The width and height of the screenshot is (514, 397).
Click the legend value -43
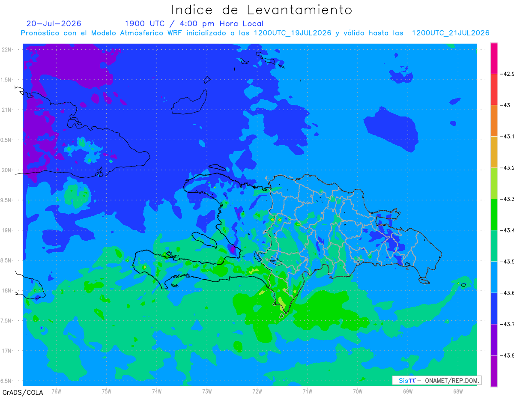[x=505, y=105]
